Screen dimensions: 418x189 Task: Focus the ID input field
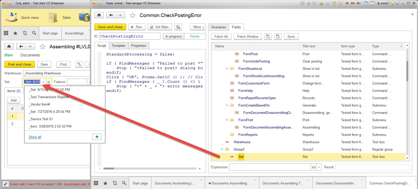pyautogui.click(x=130, y=36)
